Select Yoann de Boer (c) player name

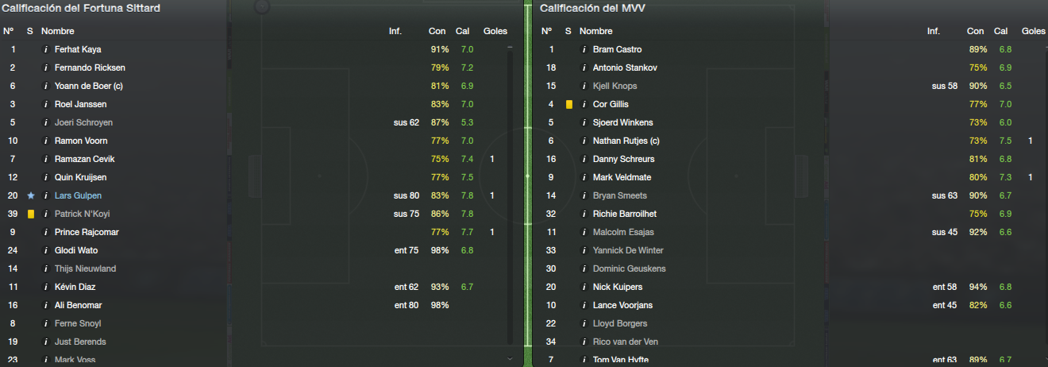click(x=89, y=86)
